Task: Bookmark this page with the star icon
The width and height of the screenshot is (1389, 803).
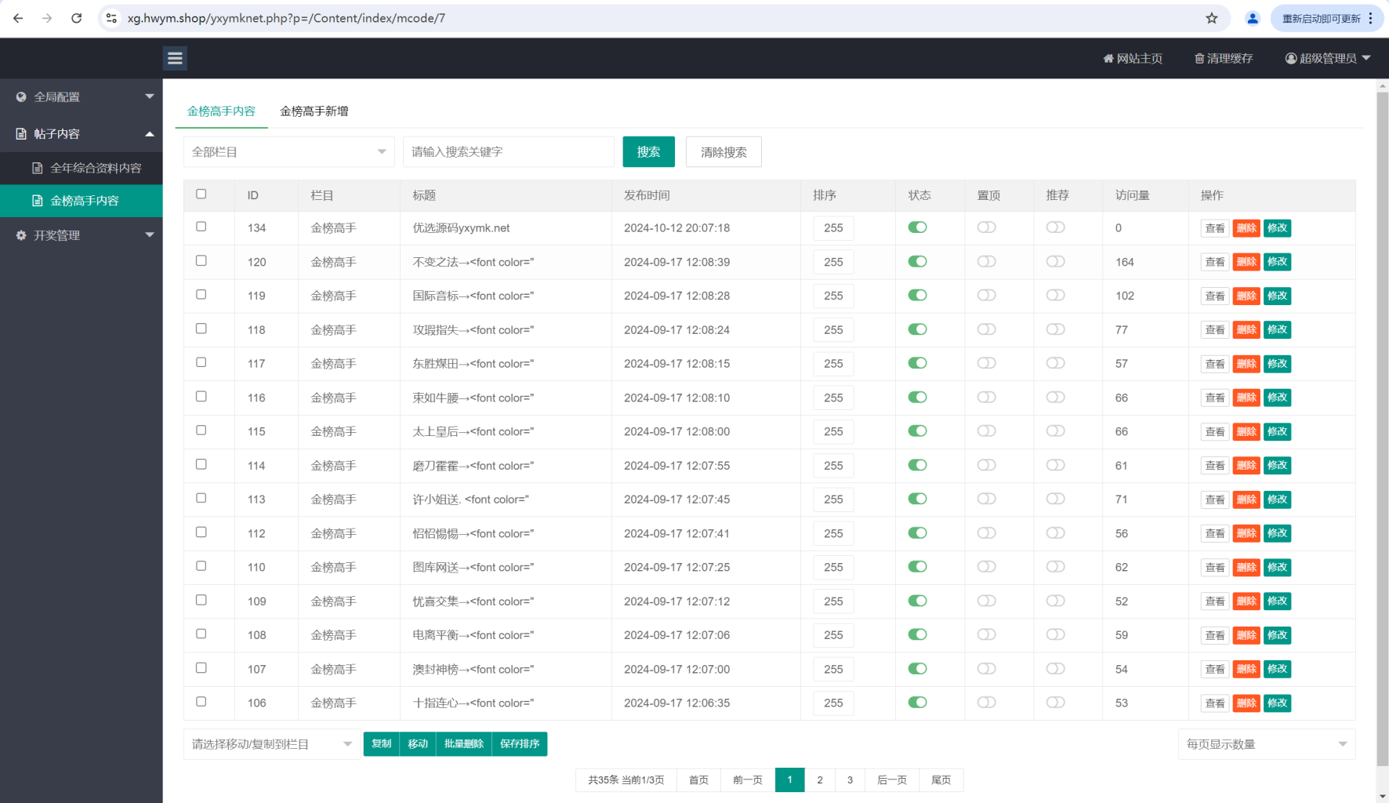Action: 1211,18
